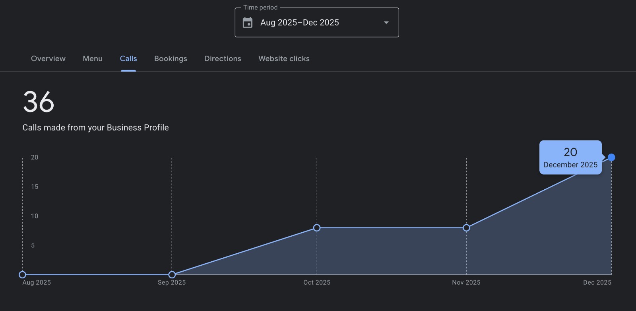Click the Oct 2025 chart point
The width and height of the screenshot is (636, 311).
click(x=317, y=228)
